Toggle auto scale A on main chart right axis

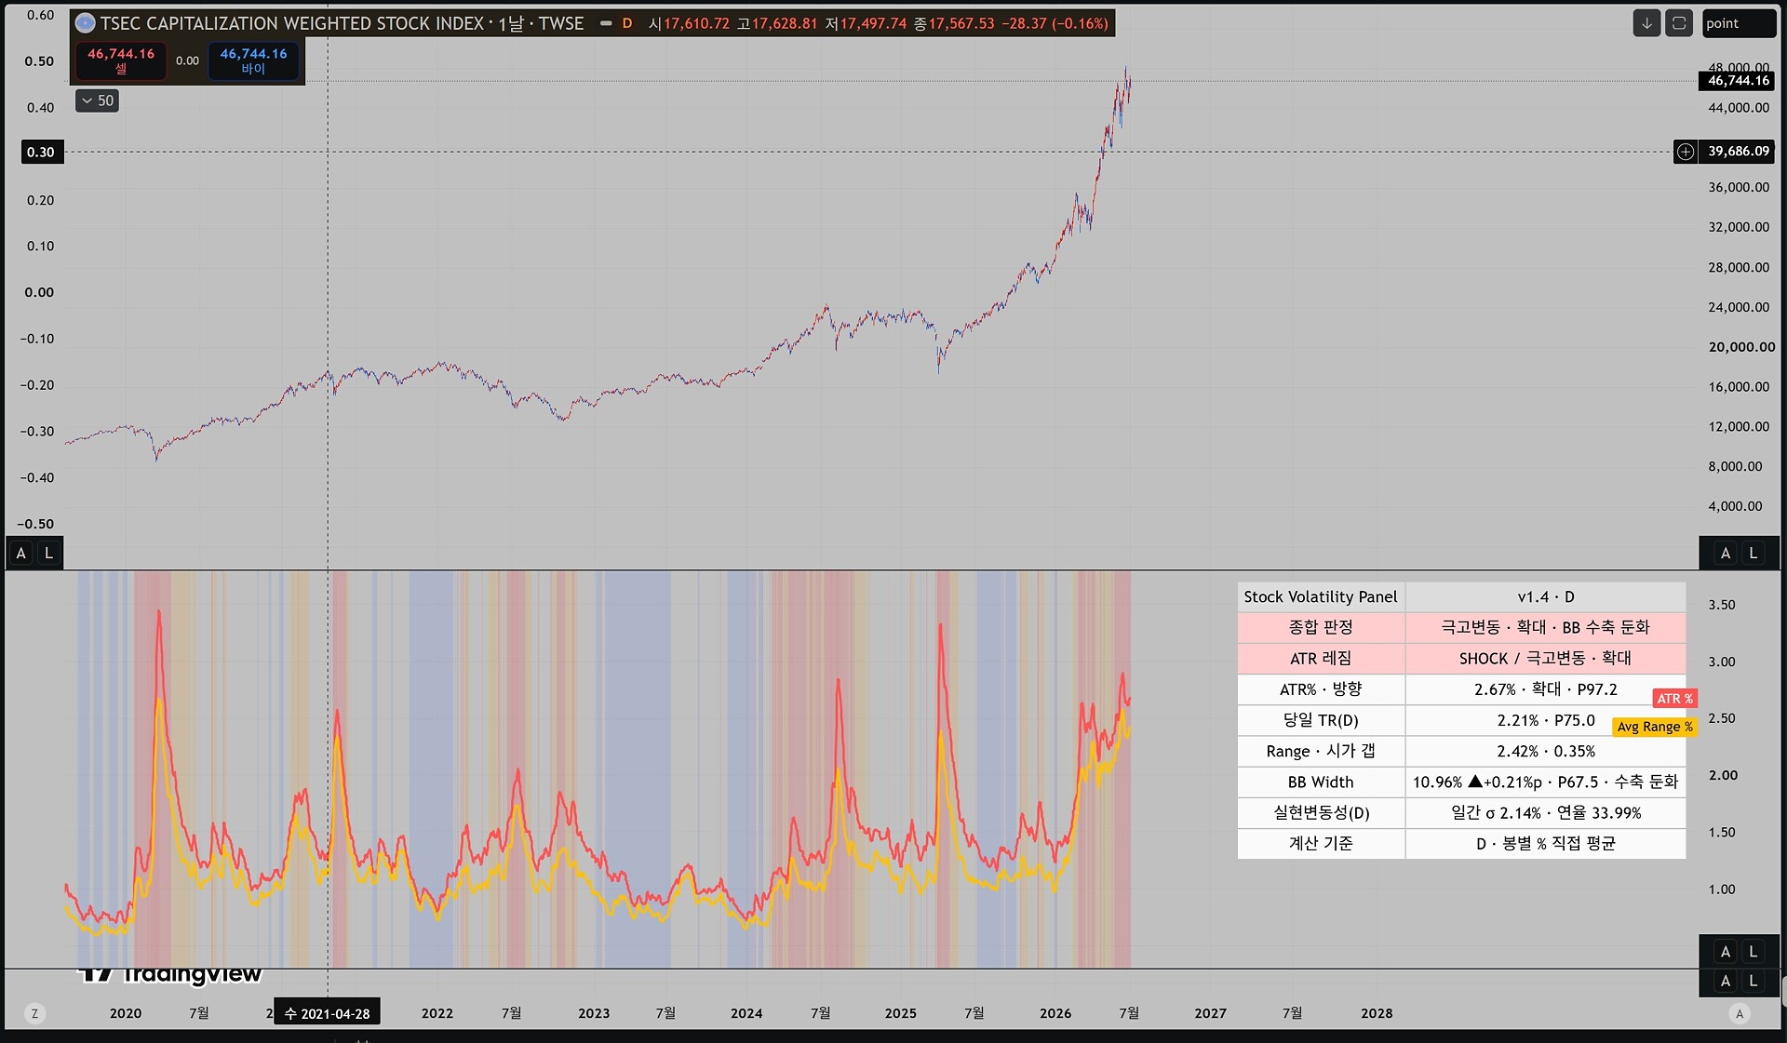click(1726, 554)
